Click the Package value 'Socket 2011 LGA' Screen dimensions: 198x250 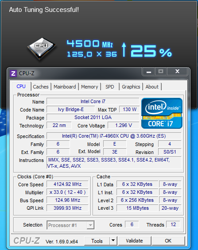pyautogui.click(x=93, y=117)
